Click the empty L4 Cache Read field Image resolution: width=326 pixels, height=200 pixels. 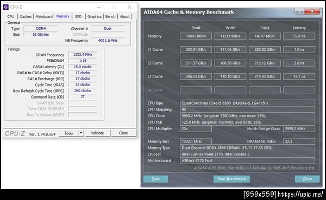[196, 90]
